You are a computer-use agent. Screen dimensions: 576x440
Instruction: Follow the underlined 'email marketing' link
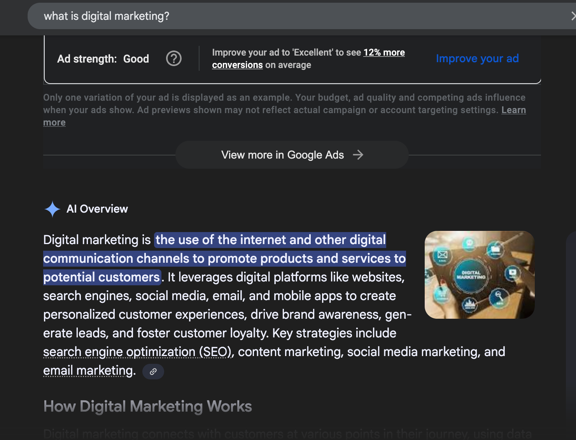[88, 370]
